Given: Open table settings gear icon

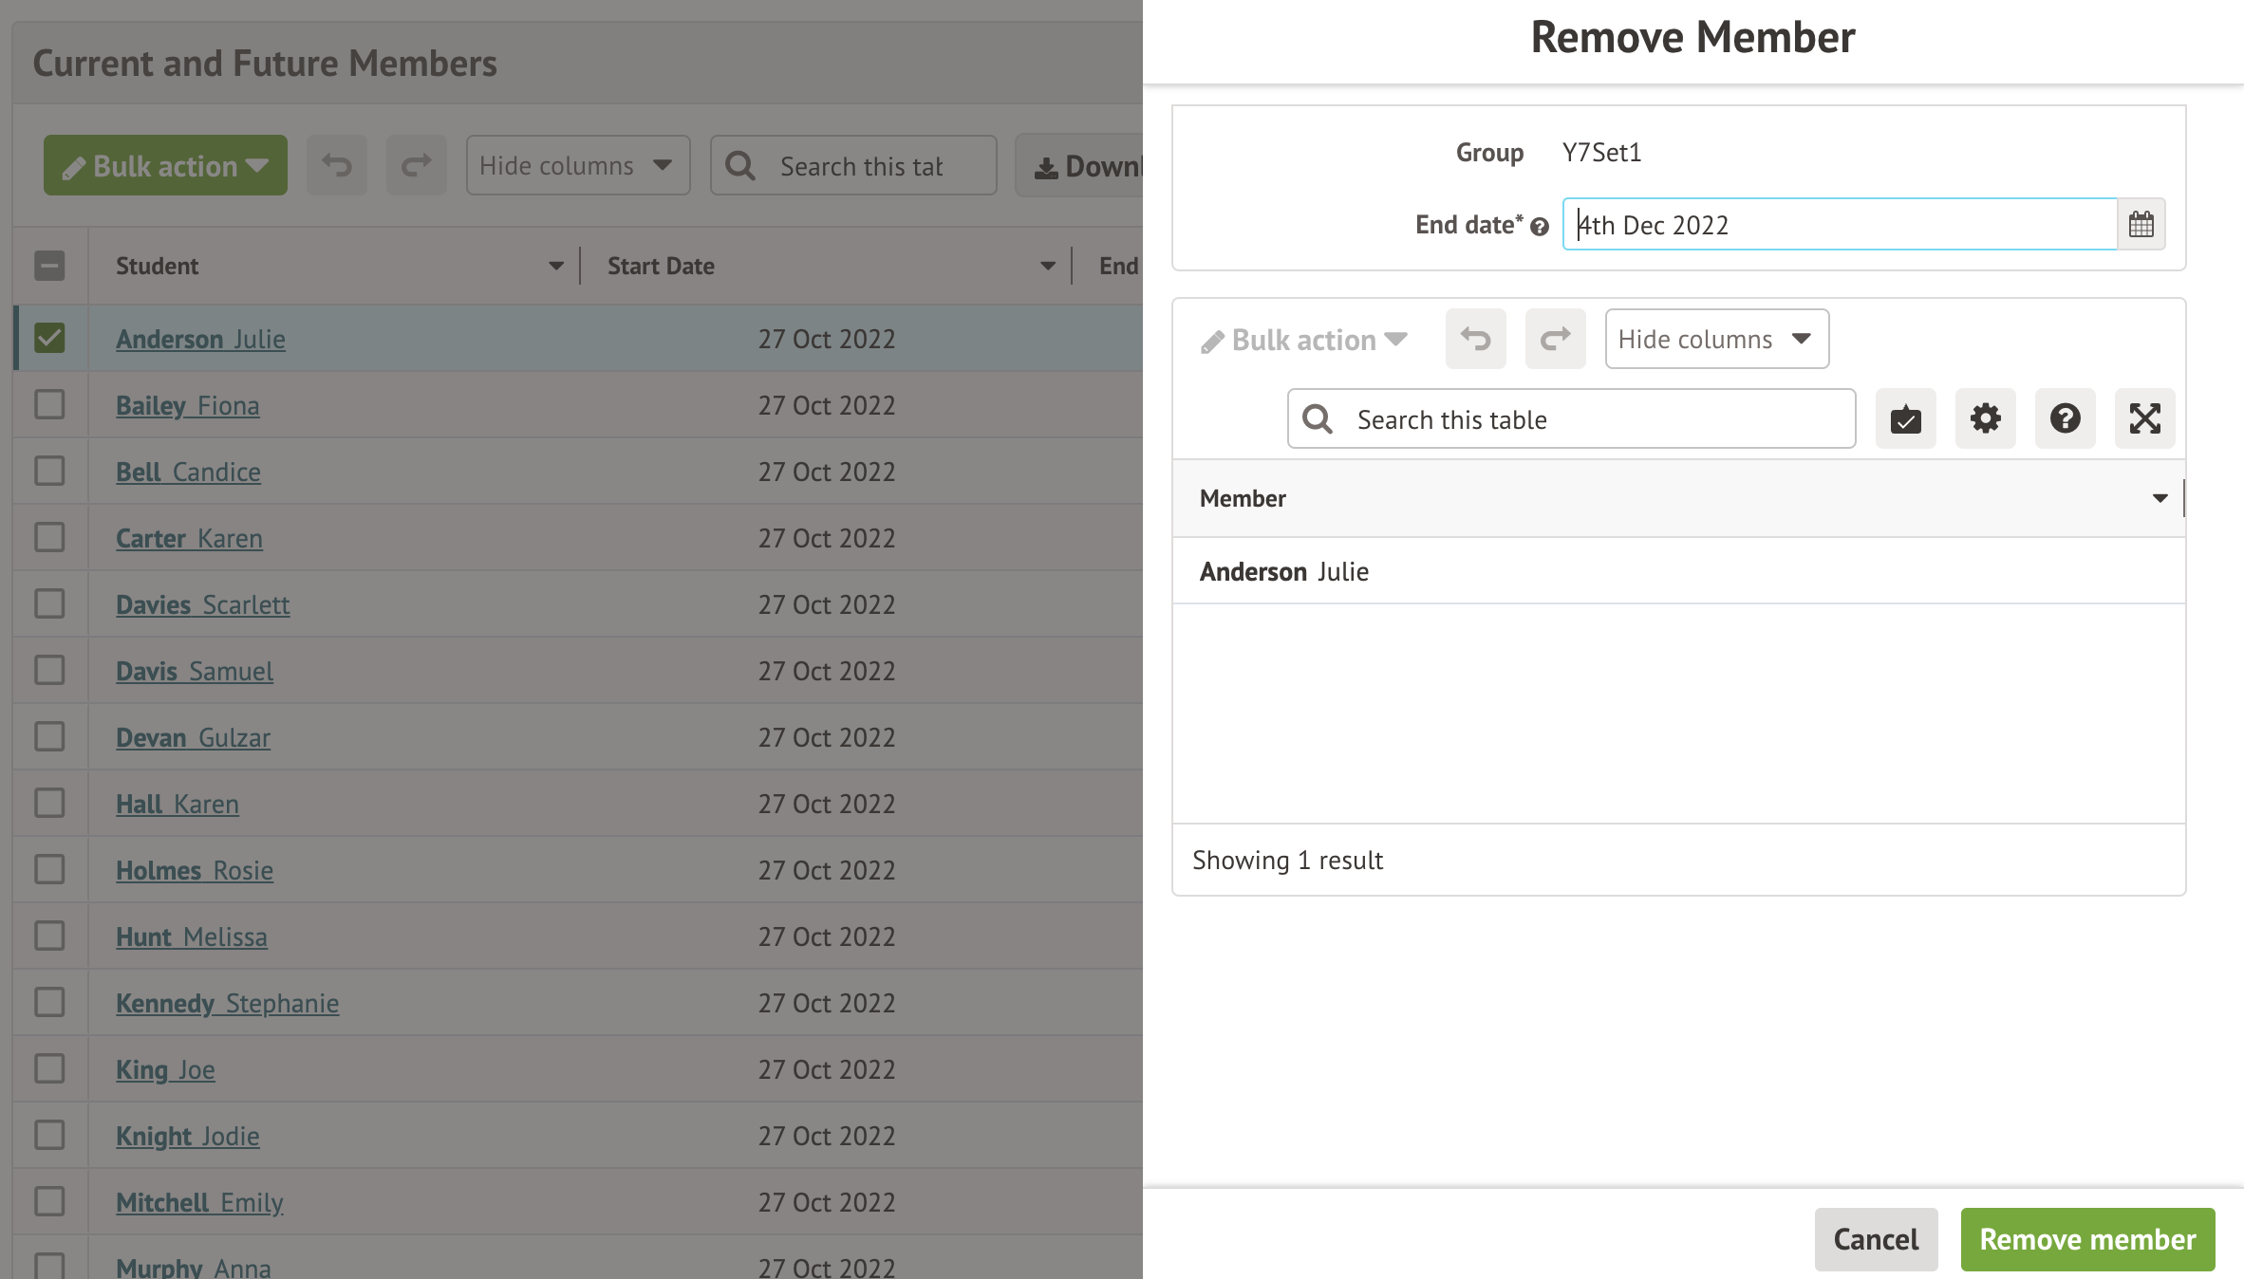Looking at the screenshot, I should 1985,418.
